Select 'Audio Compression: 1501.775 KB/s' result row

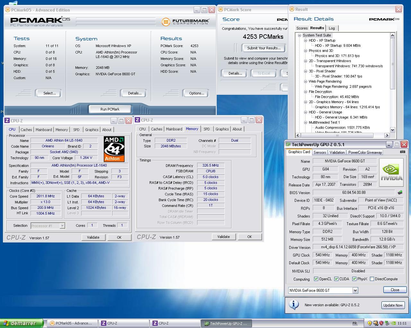[342, 127]
